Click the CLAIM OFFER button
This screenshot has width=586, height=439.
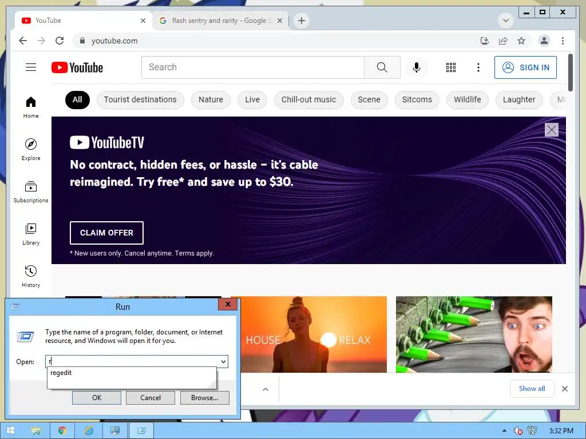pyautogui.click(x=106, y=233)
